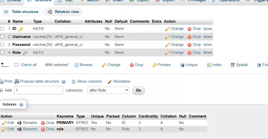This screenshot has height=139, width=268.
Task: Click the Rename icon for PRIMARY index
Action: click(19, 123)
